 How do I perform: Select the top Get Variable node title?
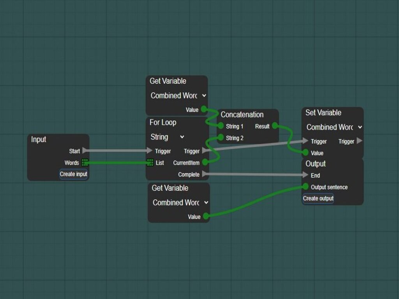coord(168,81)
